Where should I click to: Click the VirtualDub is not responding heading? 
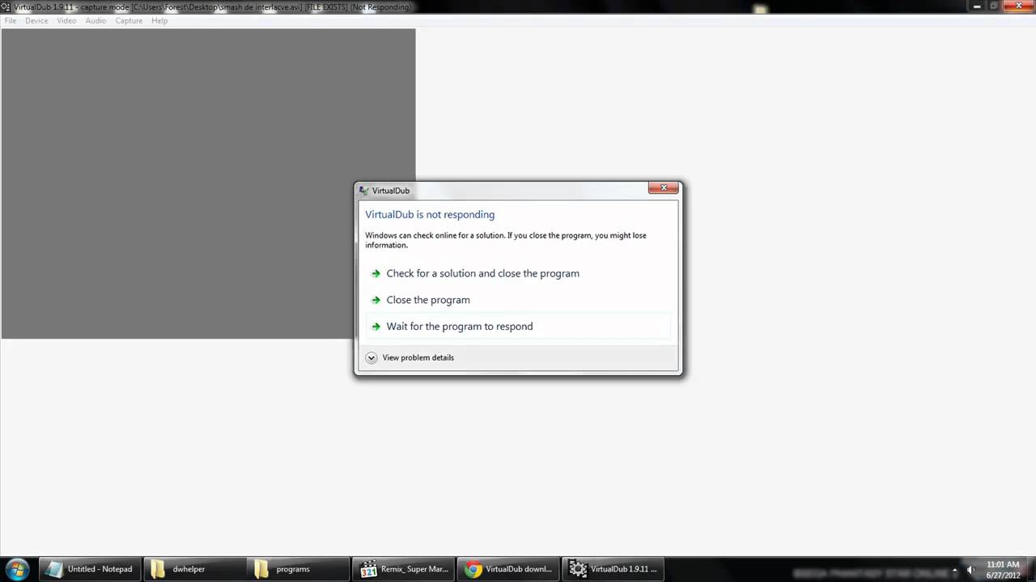[430, 214]
